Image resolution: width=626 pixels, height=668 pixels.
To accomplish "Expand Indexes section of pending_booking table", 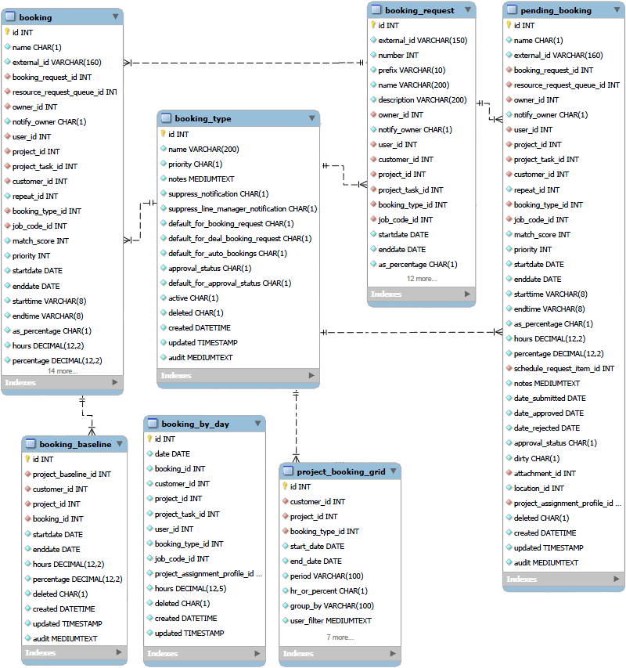I will (x=616, y=579).
